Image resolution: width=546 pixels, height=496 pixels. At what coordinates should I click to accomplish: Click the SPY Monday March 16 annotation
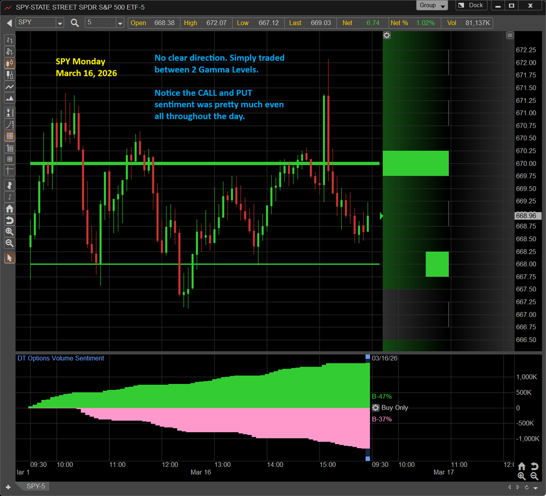(86, 67)
